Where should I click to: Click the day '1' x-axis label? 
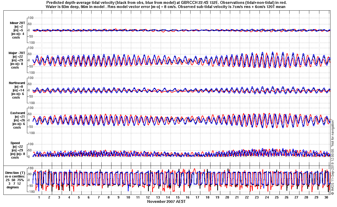pos(39,197)
